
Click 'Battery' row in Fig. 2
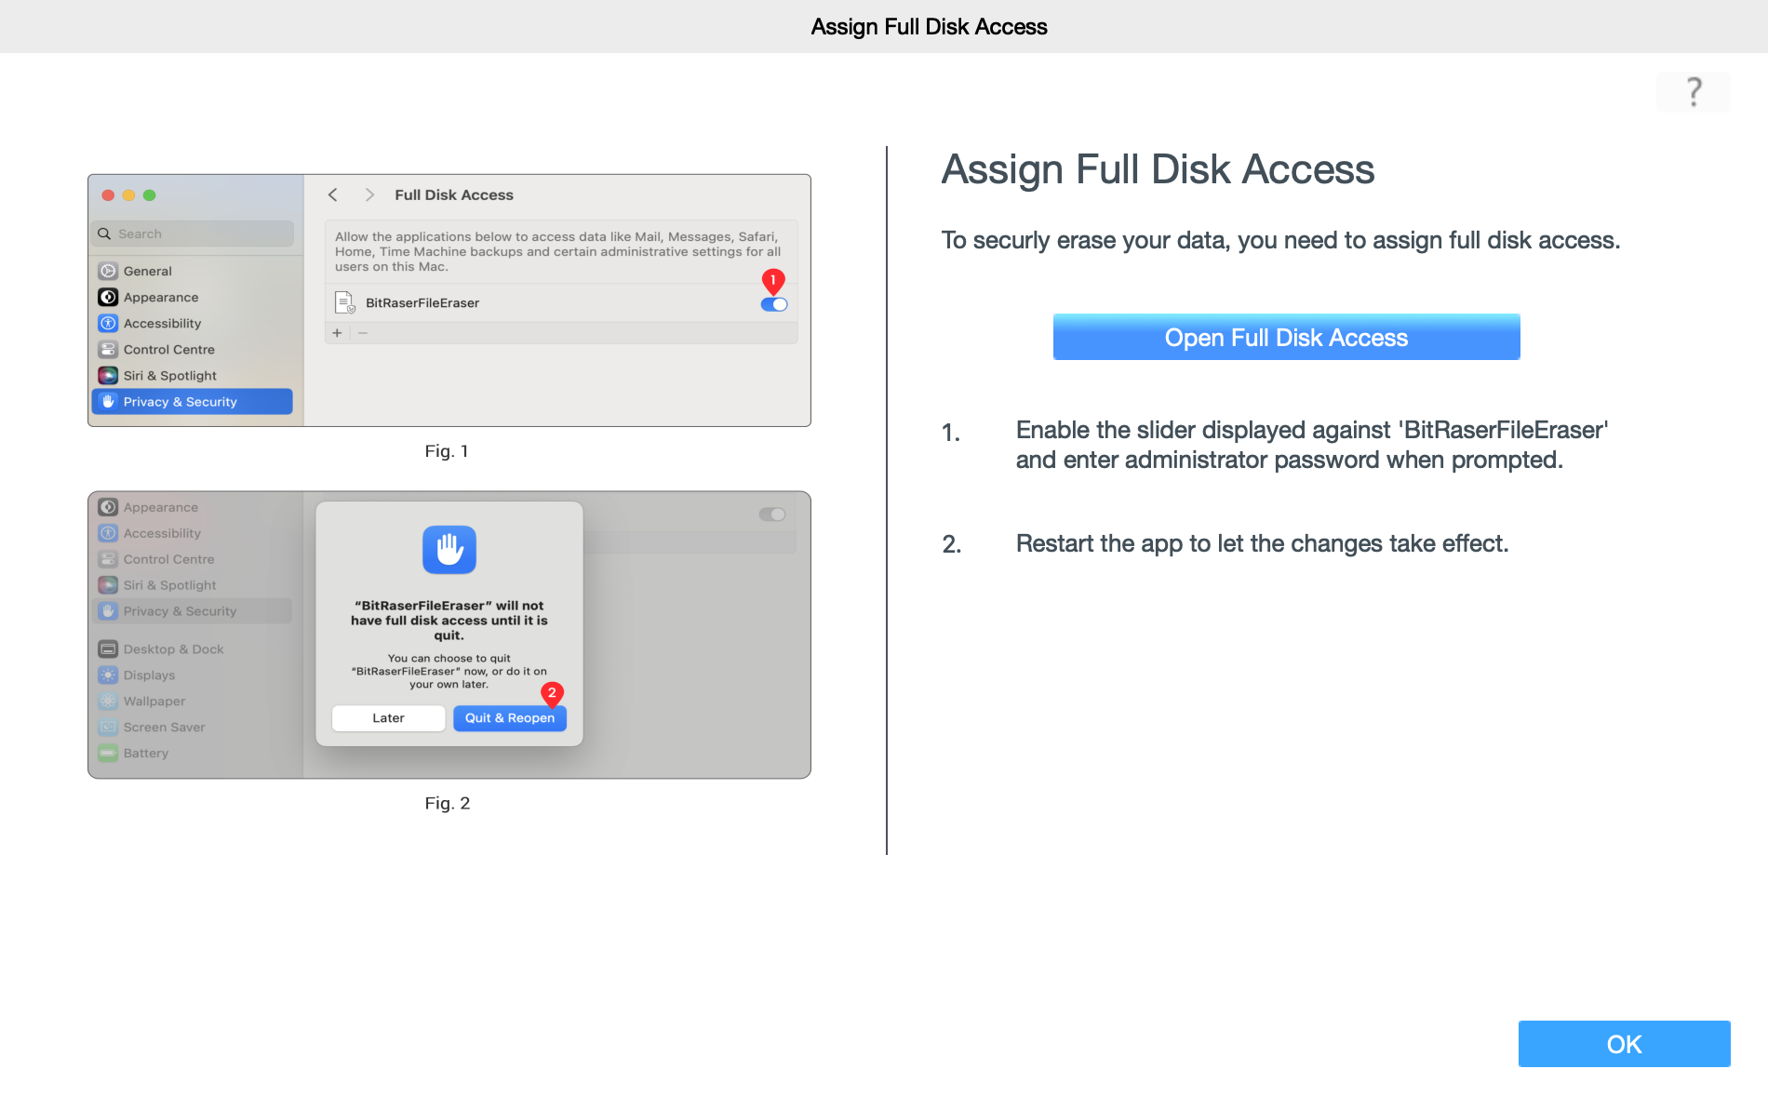(x=193, y=754)
